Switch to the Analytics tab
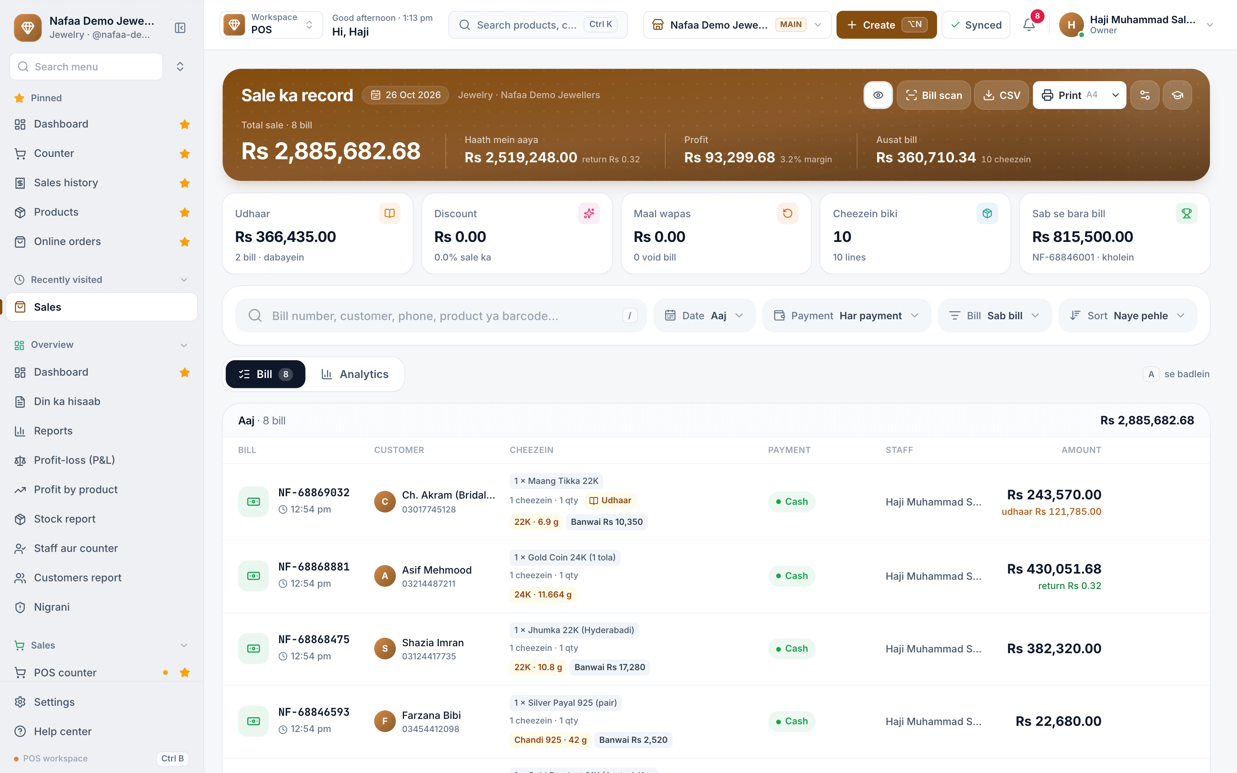 (x=355, y=374)
